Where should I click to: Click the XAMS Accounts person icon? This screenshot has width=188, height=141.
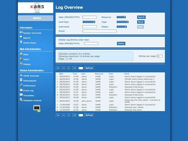[x=21, y=75]
